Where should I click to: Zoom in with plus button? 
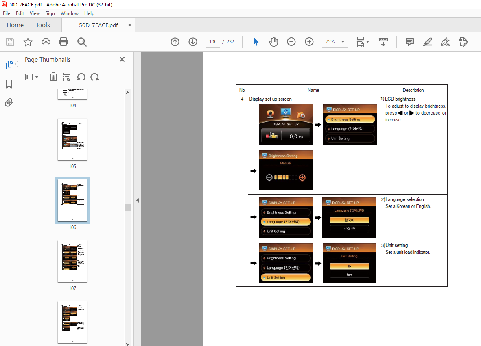coord(309,42)
